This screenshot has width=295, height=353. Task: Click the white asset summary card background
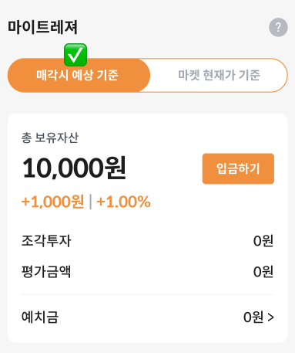148,228
